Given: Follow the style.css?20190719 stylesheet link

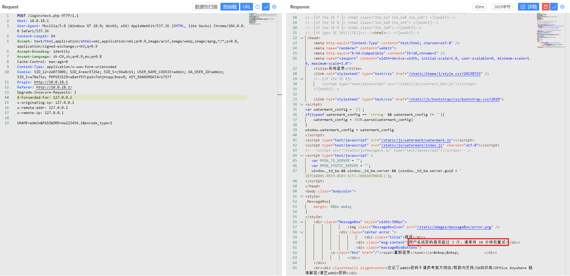Looking at the screenshot, I should pos(445,74).
